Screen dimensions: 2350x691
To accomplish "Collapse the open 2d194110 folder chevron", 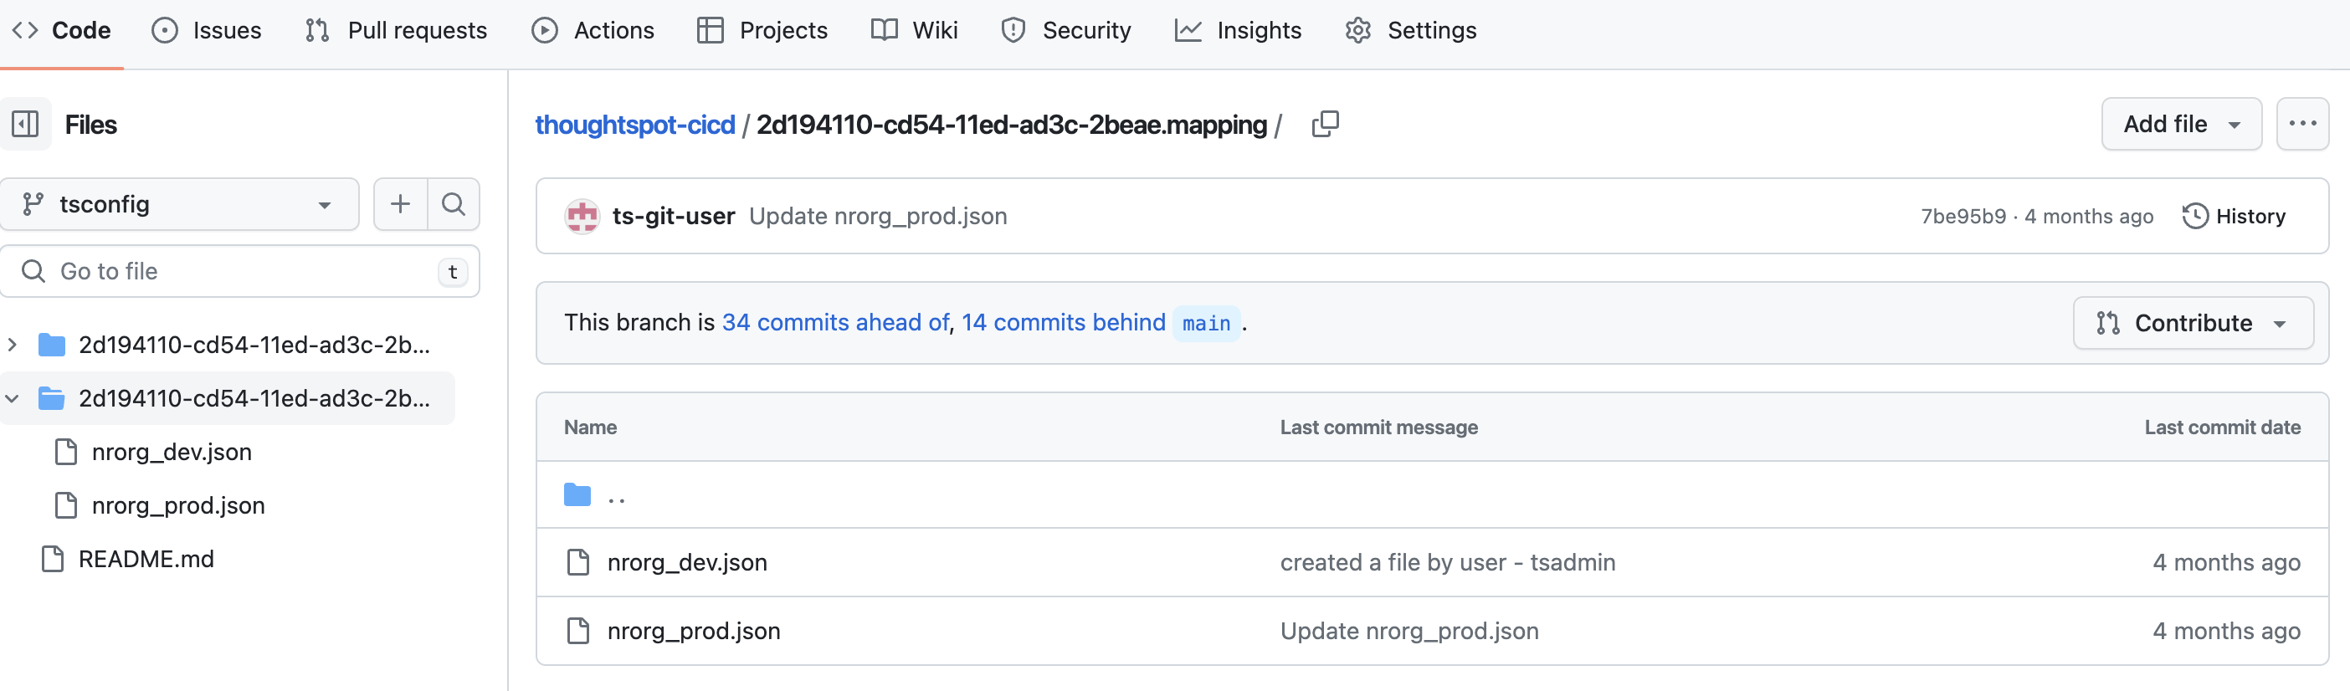I will (13, 398).
